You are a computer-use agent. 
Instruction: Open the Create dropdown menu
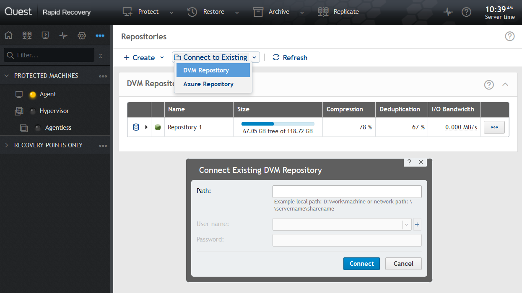143,57
